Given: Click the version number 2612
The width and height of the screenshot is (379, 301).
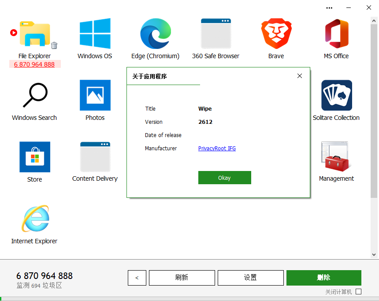Looking at the screenshot, I should tap(205, 122).
